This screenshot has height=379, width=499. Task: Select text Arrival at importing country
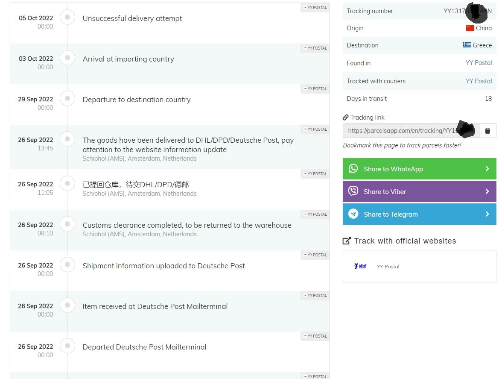128,59
